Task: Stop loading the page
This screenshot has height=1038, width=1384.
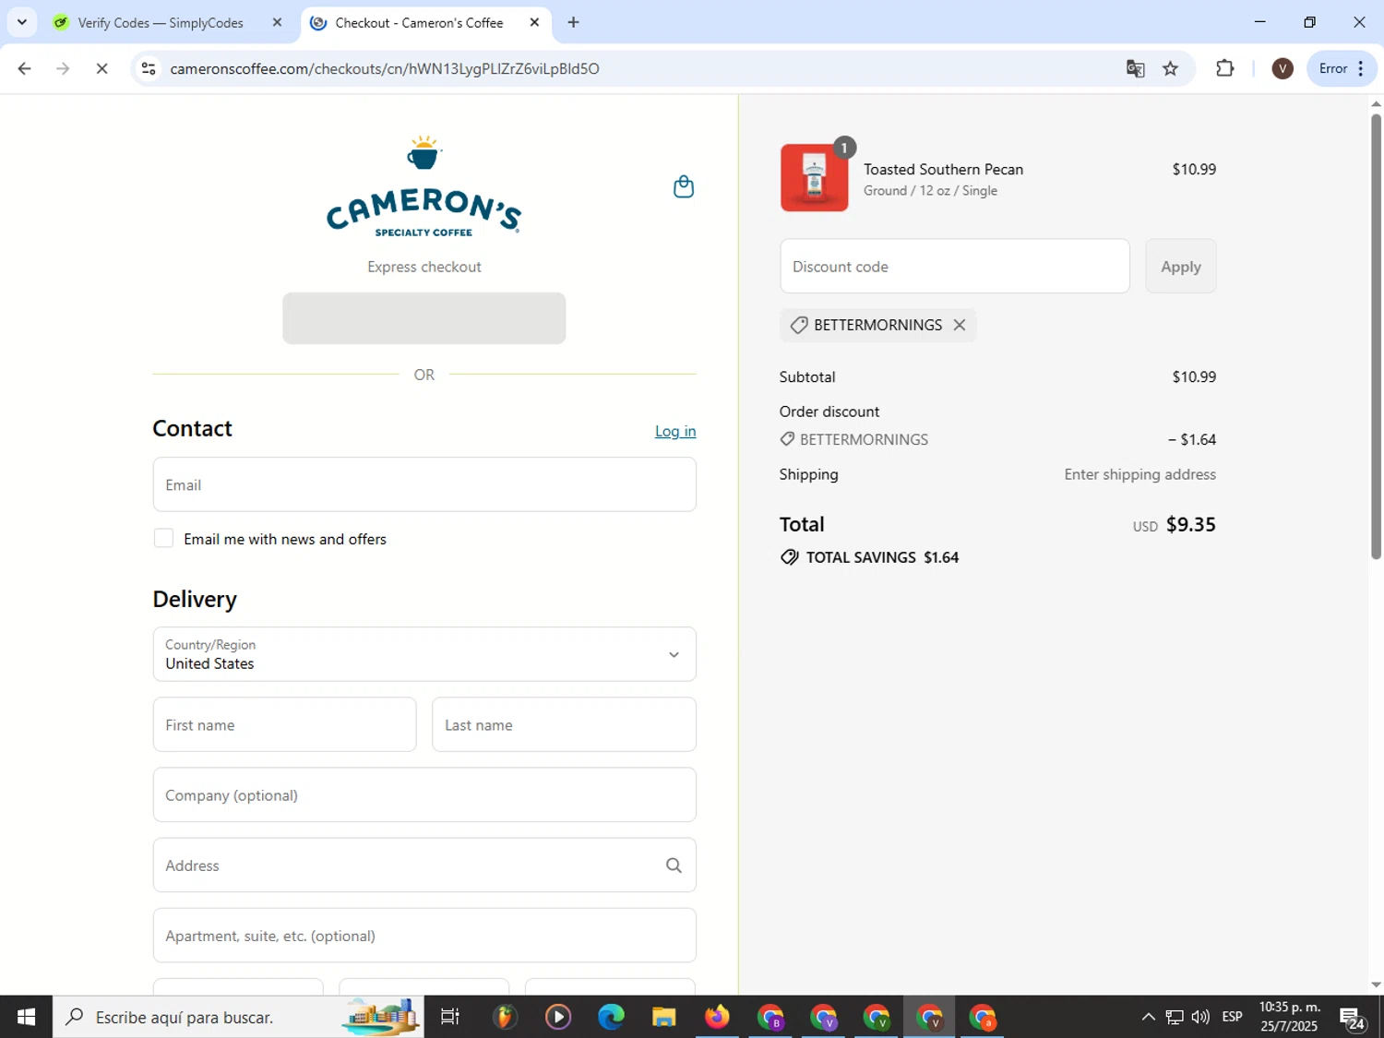Action: (x=101, y=68)
